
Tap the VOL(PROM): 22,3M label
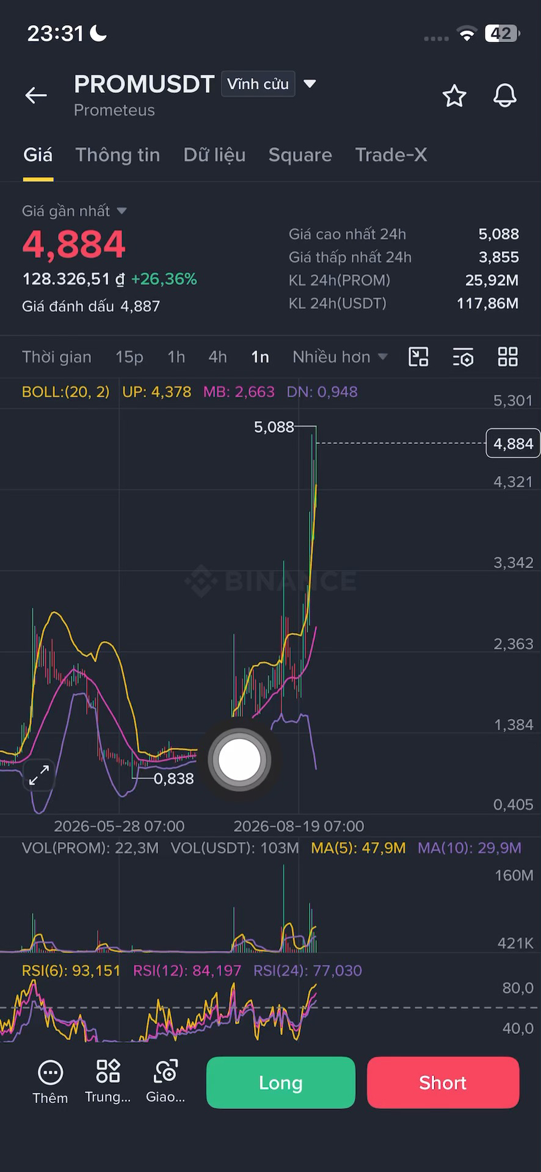pos(90,848)
